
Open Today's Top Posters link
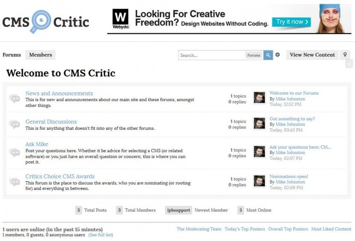(x=245, y=229)
